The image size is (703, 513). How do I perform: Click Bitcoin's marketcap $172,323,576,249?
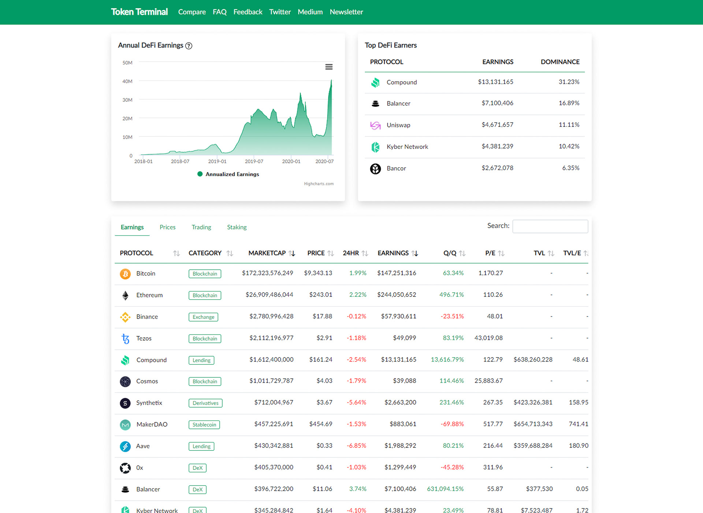click(267, 273)
